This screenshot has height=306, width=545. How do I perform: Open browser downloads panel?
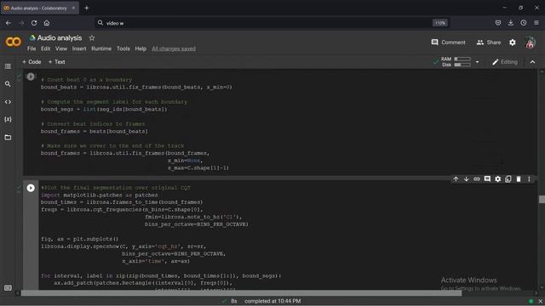coord(511,23)
